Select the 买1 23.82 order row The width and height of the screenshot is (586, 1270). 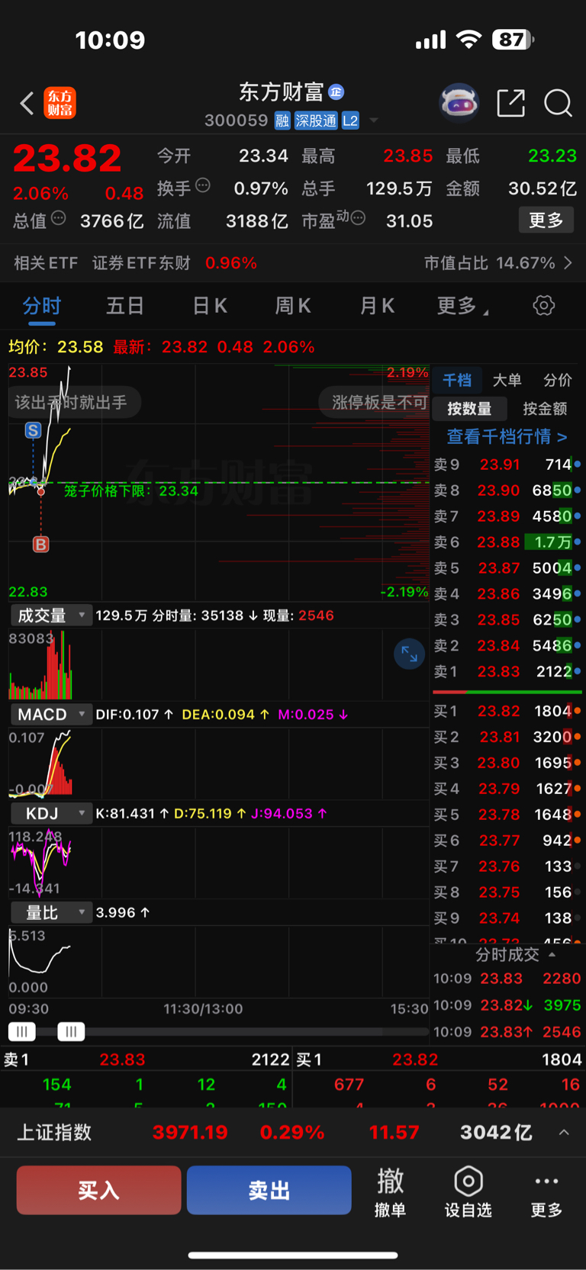507,712
